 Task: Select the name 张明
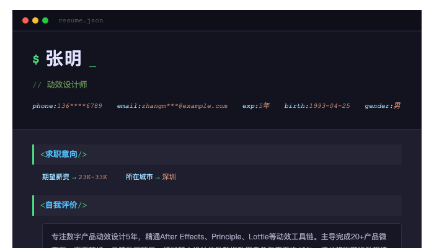pyautogui.click(x=64, y=58)
